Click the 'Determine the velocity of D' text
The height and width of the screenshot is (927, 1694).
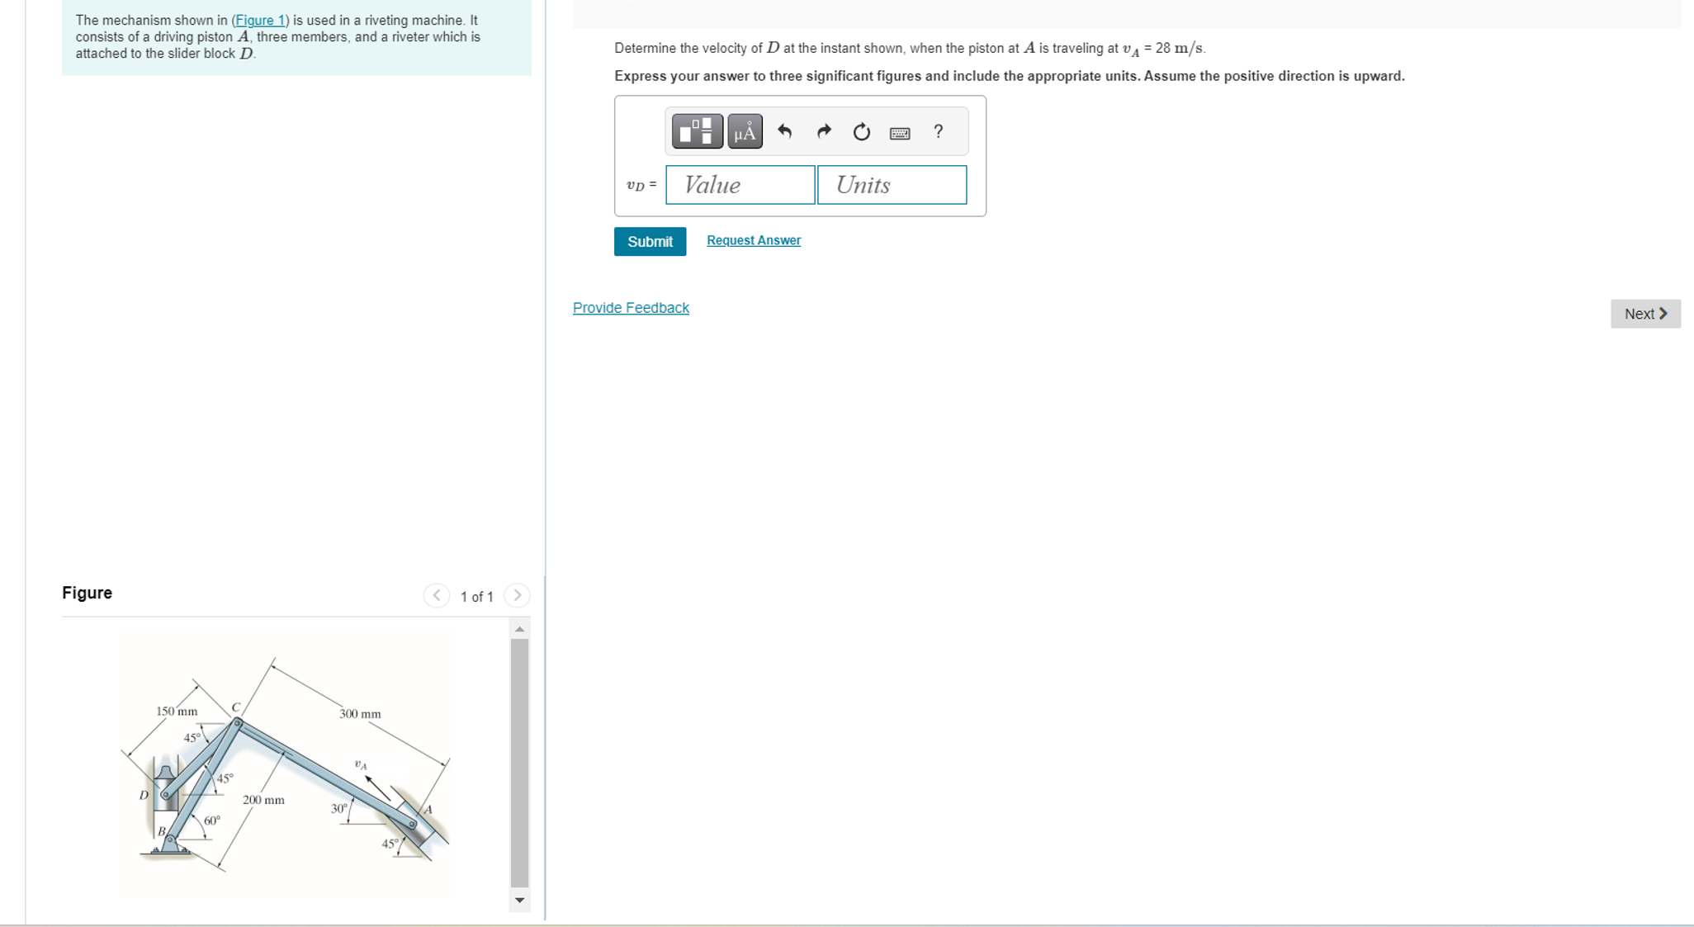[x=910, y=48]
